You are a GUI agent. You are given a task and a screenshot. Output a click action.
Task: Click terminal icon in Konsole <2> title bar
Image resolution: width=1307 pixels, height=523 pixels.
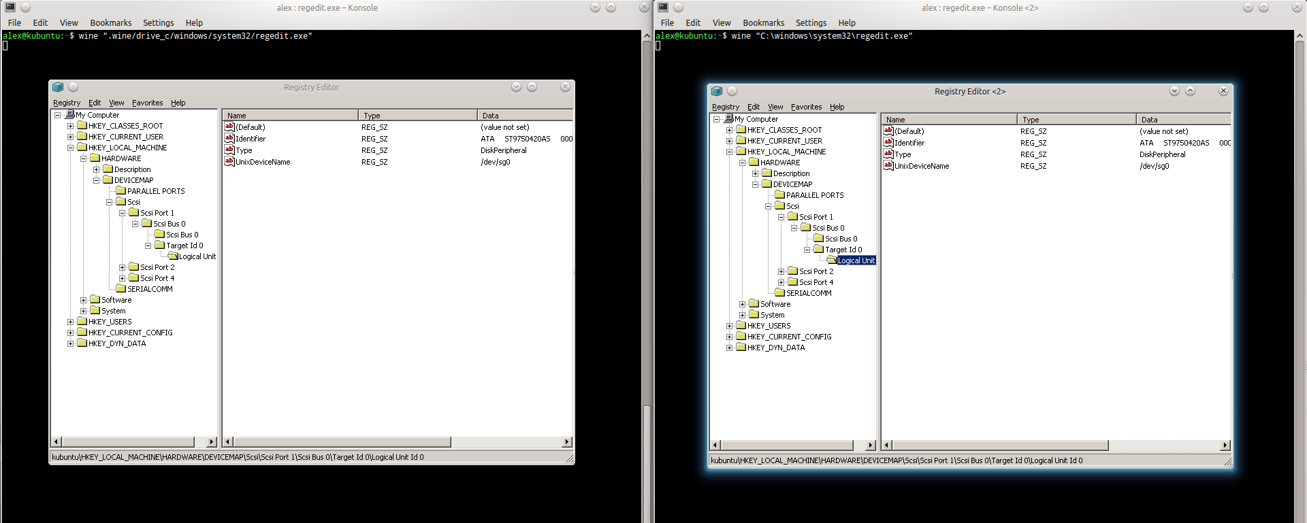663,7
